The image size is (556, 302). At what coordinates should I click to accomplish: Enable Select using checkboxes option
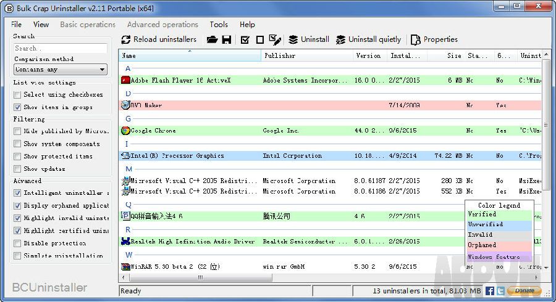click(17, 95)
